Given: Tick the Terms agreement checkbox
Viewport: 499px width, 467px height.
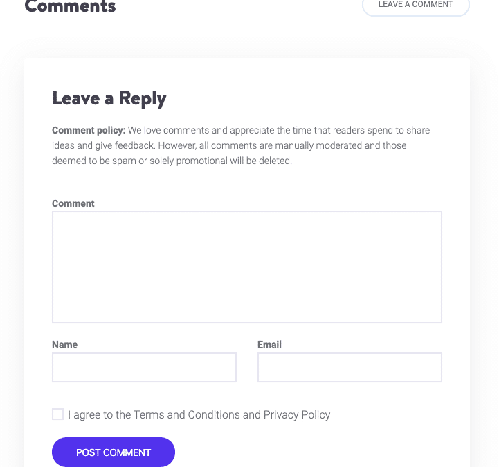Looking at the screenshot, I should (57, 414).
